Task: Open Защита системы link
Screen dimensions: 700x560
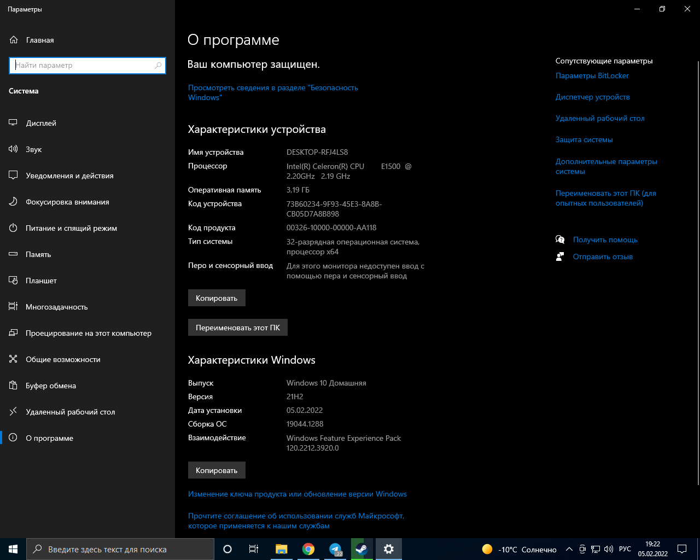Action: coord(584,139)
